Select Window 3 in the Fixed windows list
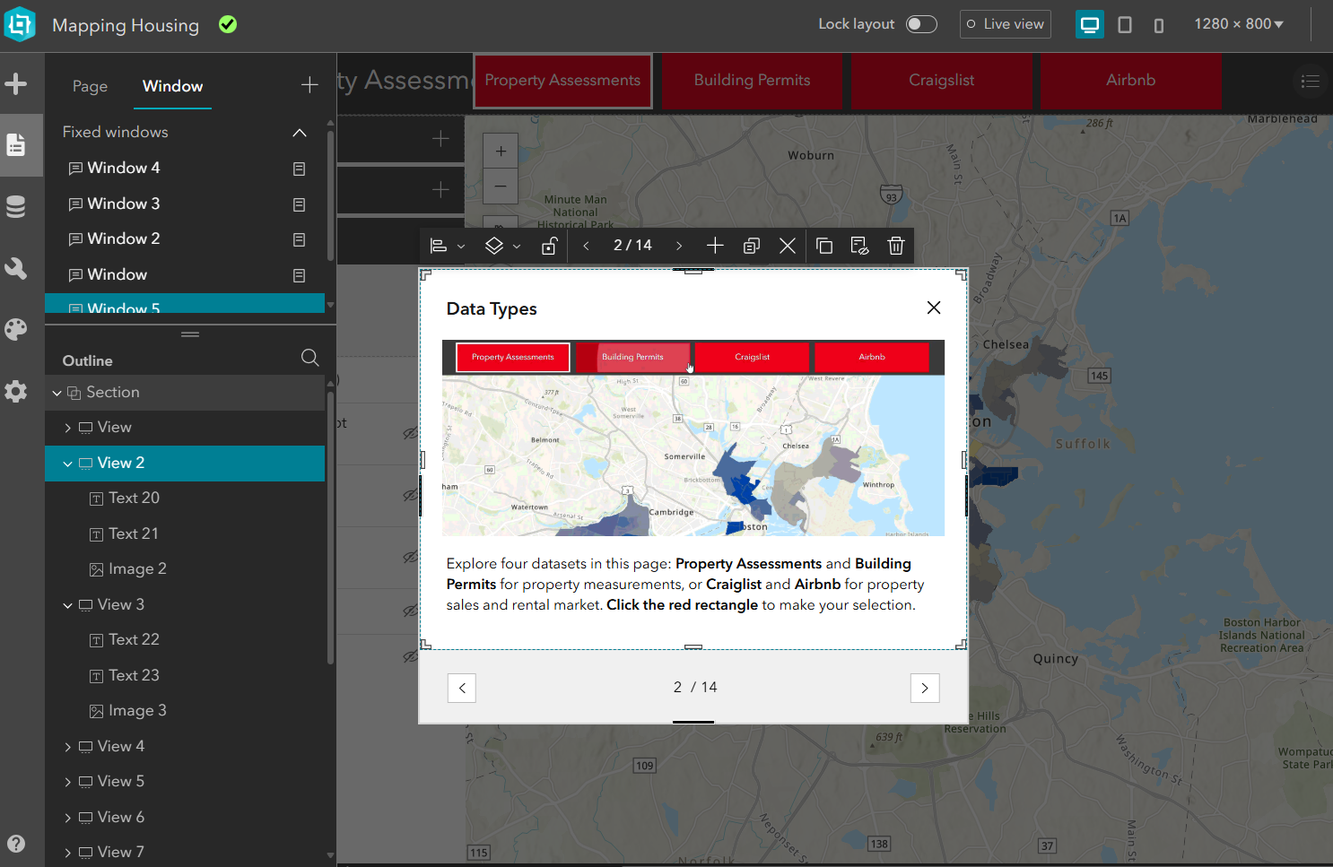 pyautogui.click(x=185, y=204)
